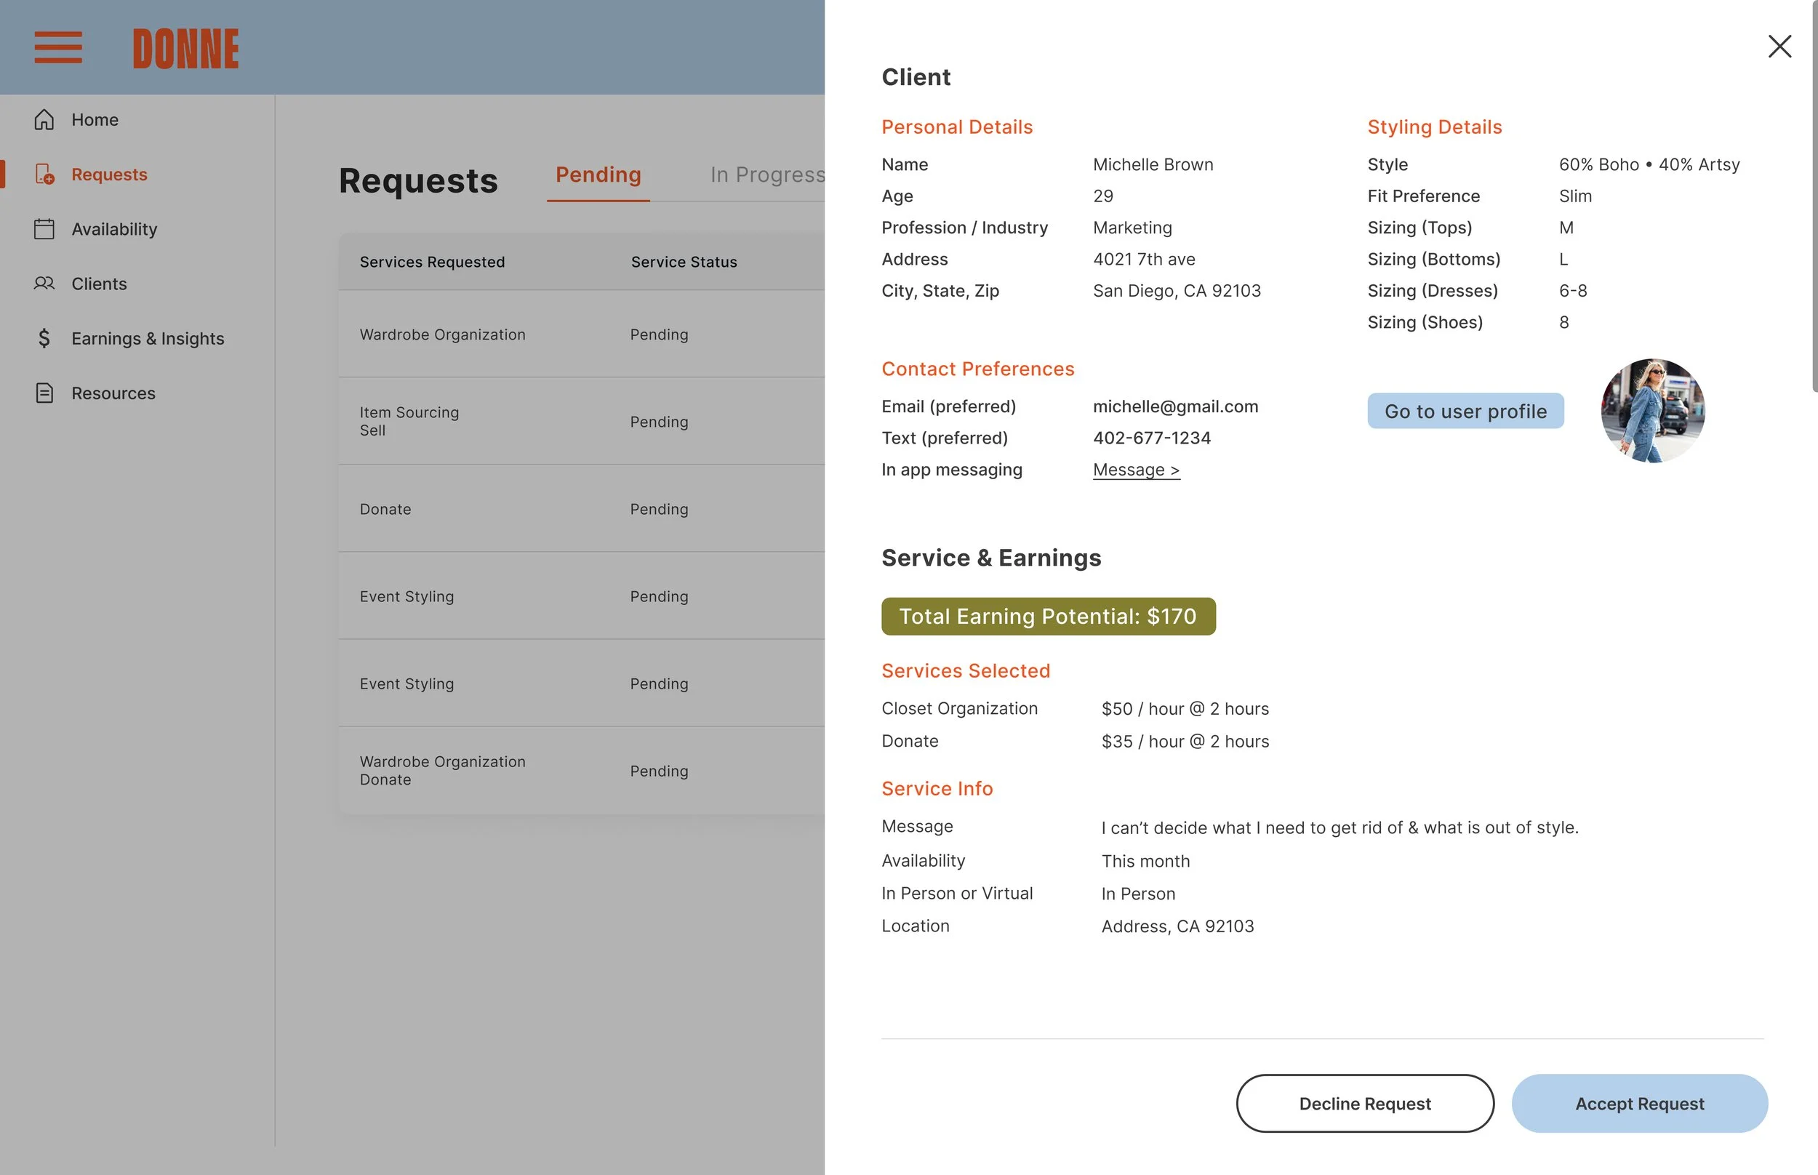Open the hamburger menu icon
This screenshot has width=1818, height=1175.
pos(58,47)
